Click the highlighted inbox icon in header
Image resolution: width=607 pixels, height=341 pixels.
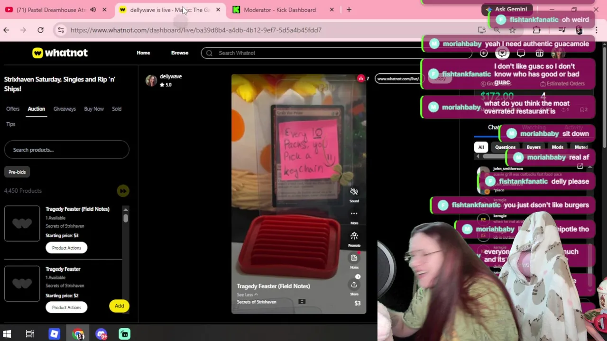[x=502, y=54]
